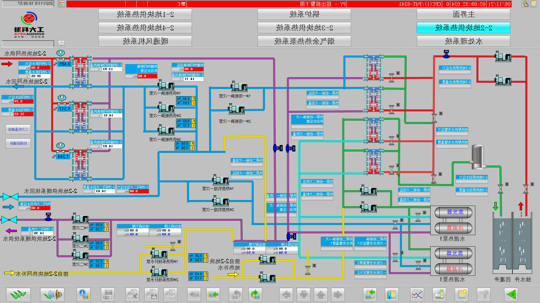Open the 时间段偏移 button
540x303 pixels.
(18, 143)
